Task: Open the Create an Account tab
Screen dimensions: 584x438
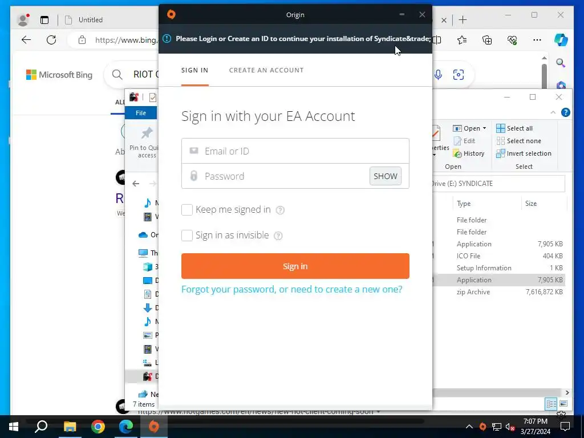Action: point(266,70)
